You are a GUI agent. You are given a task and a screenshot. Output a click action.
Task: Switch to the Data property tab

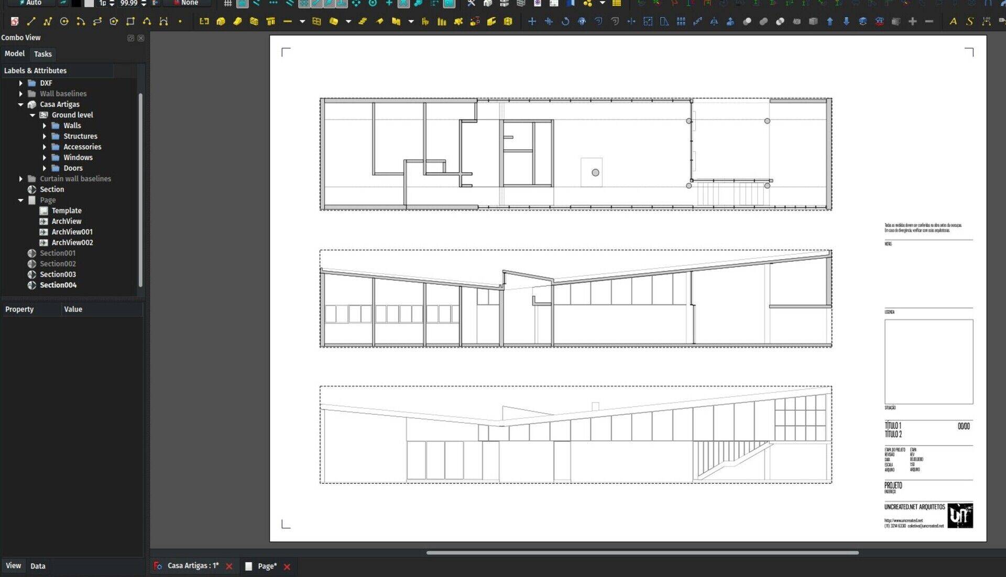point(38,566)
